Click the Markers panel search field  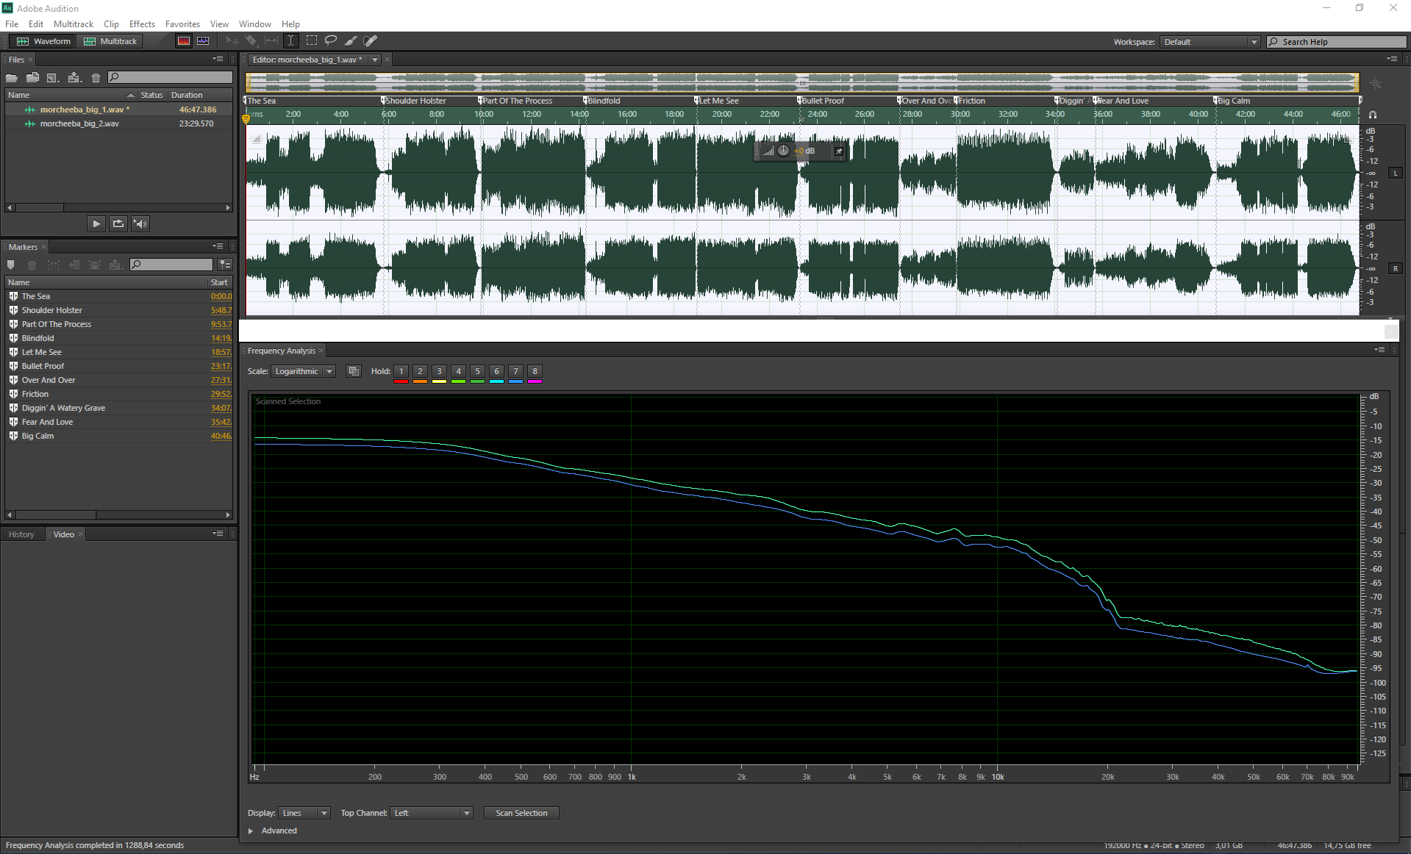point(171,265)
